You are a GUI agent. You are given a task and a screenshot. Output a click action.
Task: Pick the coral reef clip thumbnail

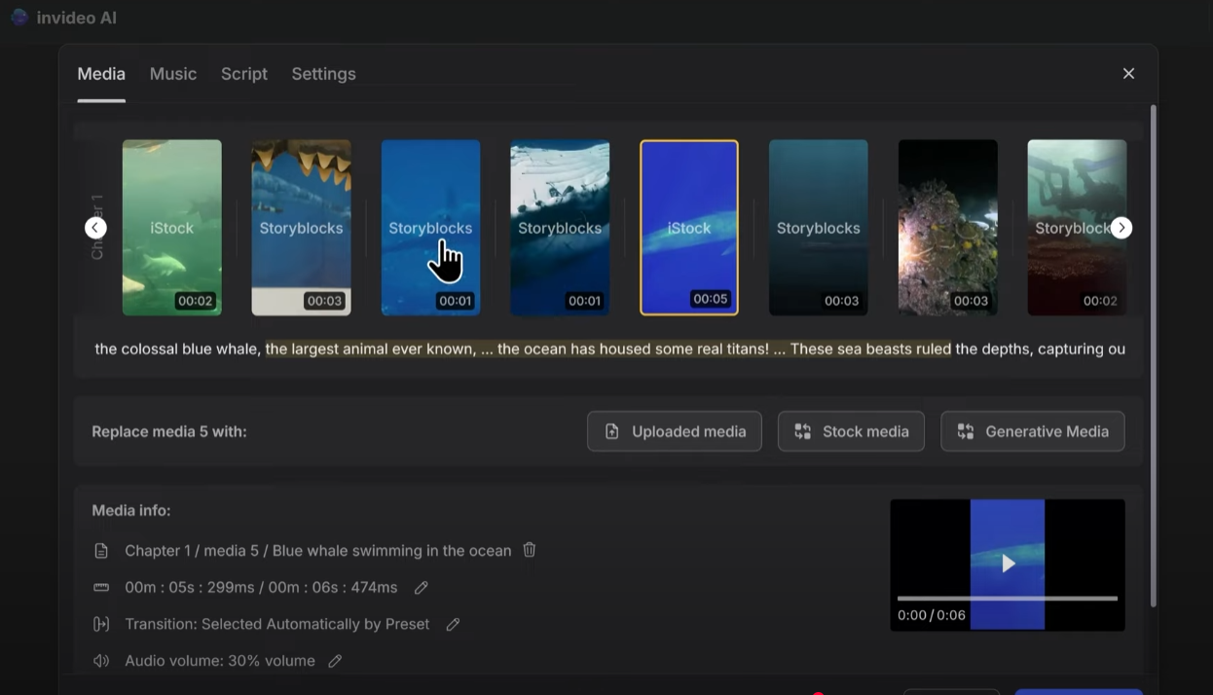click(947, 228)
